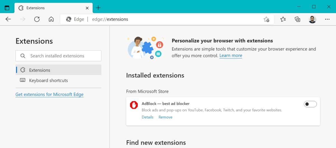Click the From Microsoft Store label
The image size is (336, 148).
(x=147, y=91)
